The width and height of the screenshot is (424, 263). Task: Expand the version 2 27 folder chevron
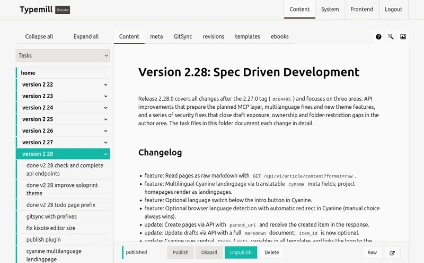point(105,143)
